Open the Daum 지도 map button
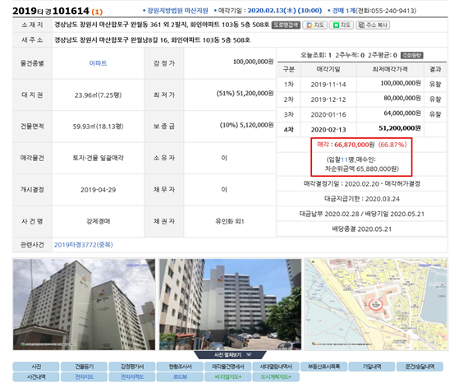 (x=314, y=25)
